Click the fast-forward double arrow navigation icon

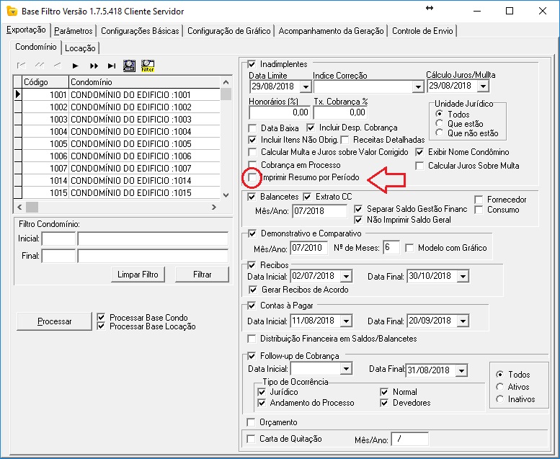[x=94, y=66]
